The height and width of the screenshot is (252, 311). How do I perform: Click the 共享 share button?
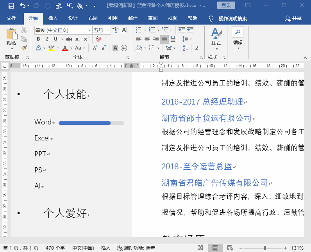pyautogui.click(x=293, y=18)
